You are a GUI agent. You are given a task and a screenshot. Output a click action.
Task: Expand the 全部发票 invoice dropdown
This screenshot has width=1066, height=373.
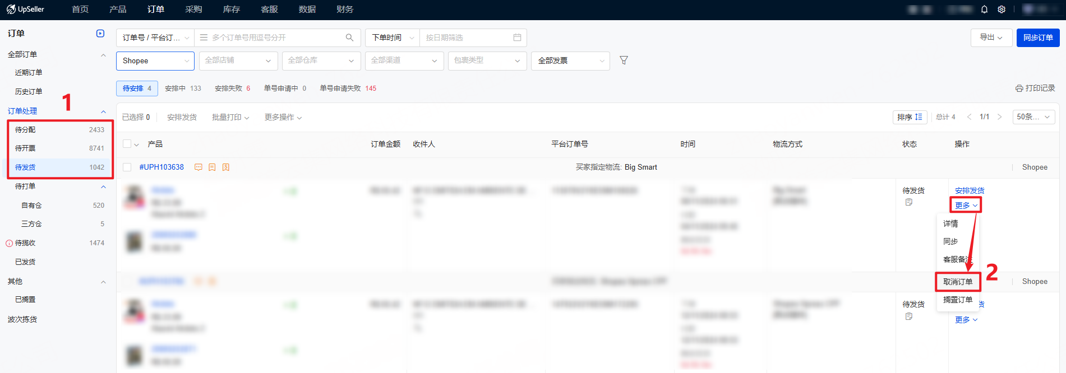[570, 61]
